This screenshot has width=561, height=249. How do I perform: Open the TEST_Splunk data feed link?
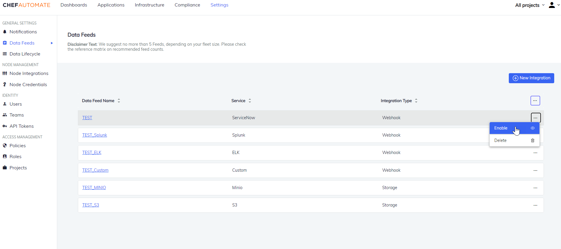(x=94, y=135)
